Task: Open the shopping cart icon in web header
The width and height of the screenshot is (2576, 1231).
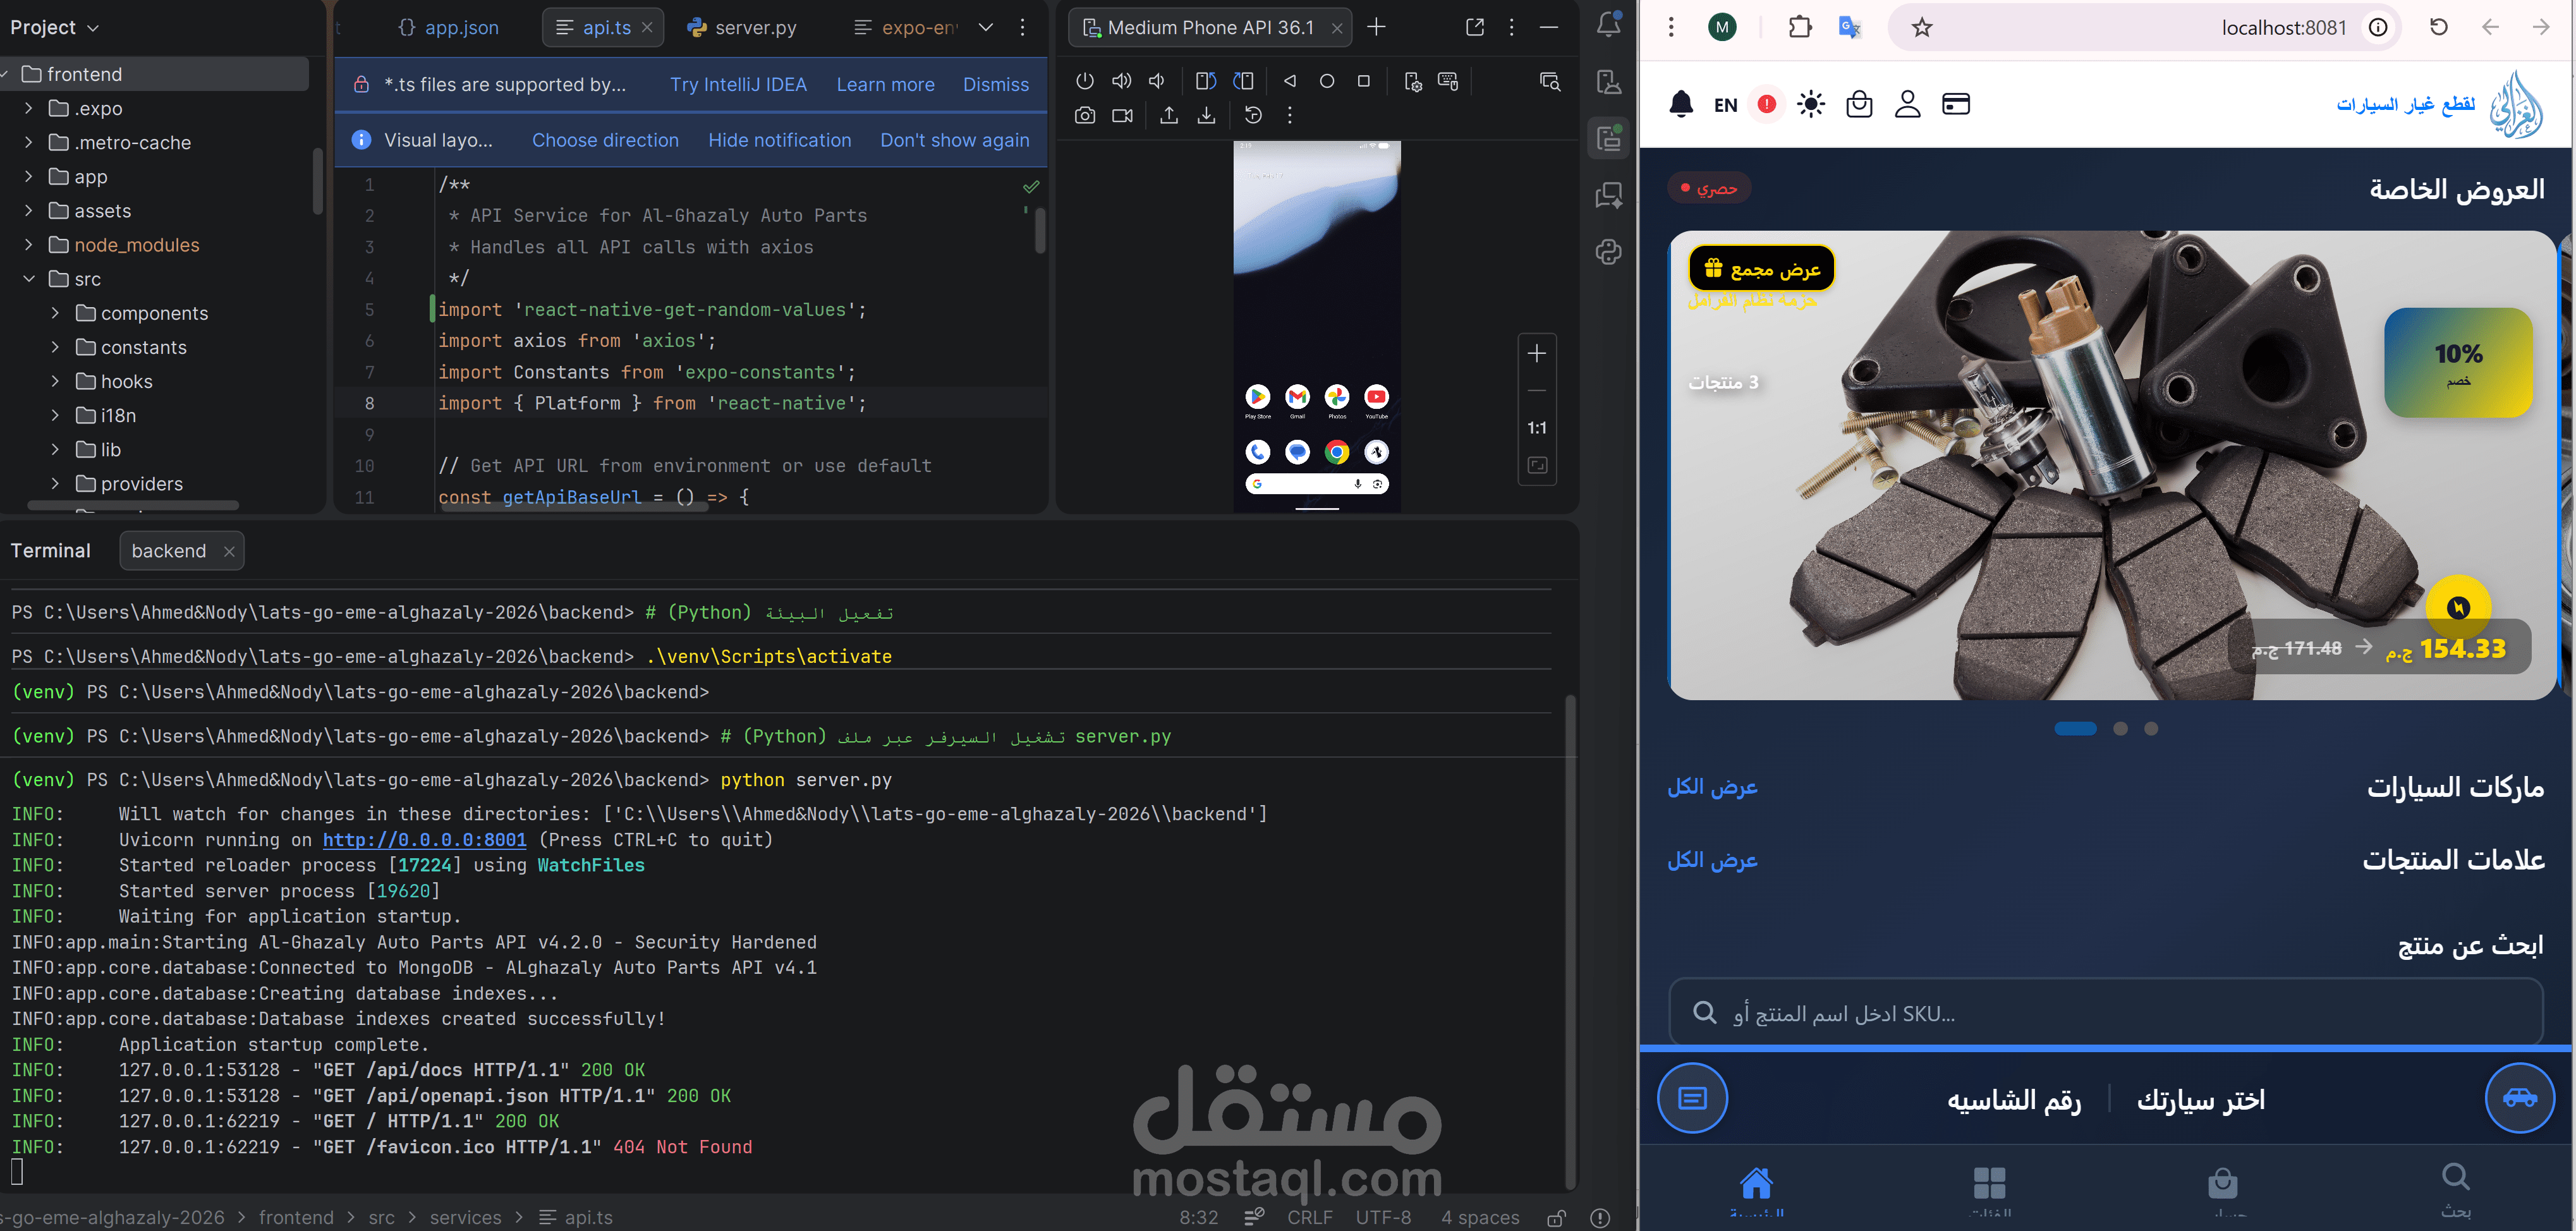Action: [x=1859, y=104]
